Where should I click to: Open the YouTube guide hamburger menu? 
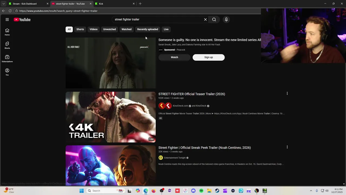7,19
